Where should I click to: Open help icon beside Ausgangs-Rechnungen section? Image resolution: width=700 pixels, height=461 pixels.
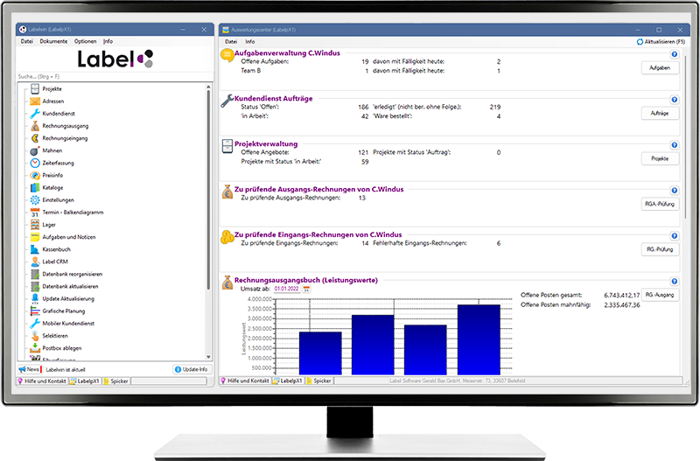click(x=674, y=191)
